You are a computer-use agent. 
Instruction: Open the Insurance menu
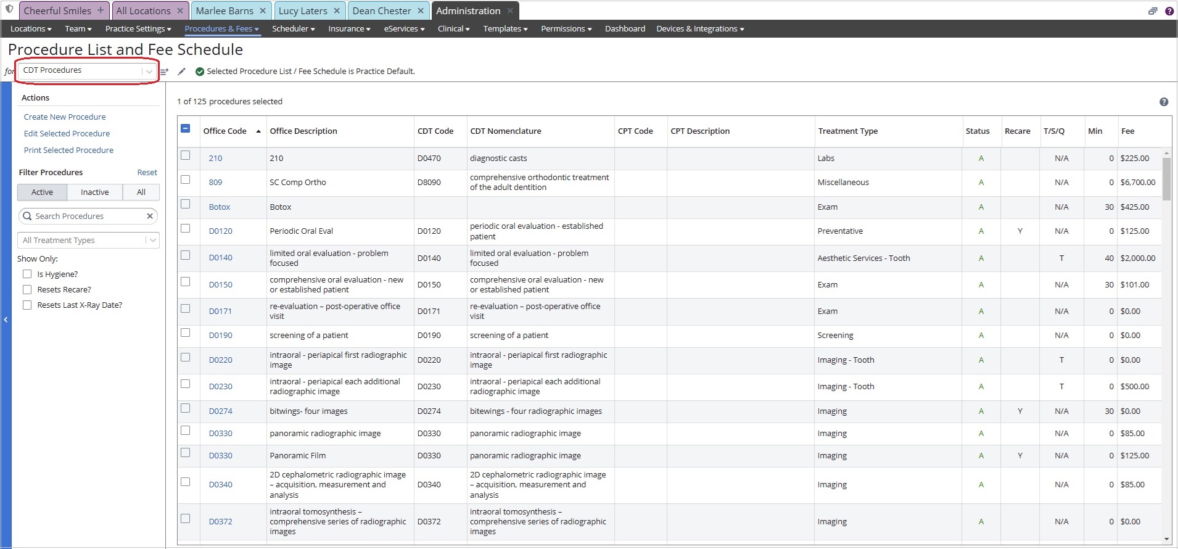349,28
